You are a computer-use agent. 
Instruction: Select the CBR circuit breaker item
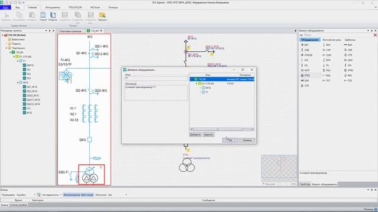point(348,50)
